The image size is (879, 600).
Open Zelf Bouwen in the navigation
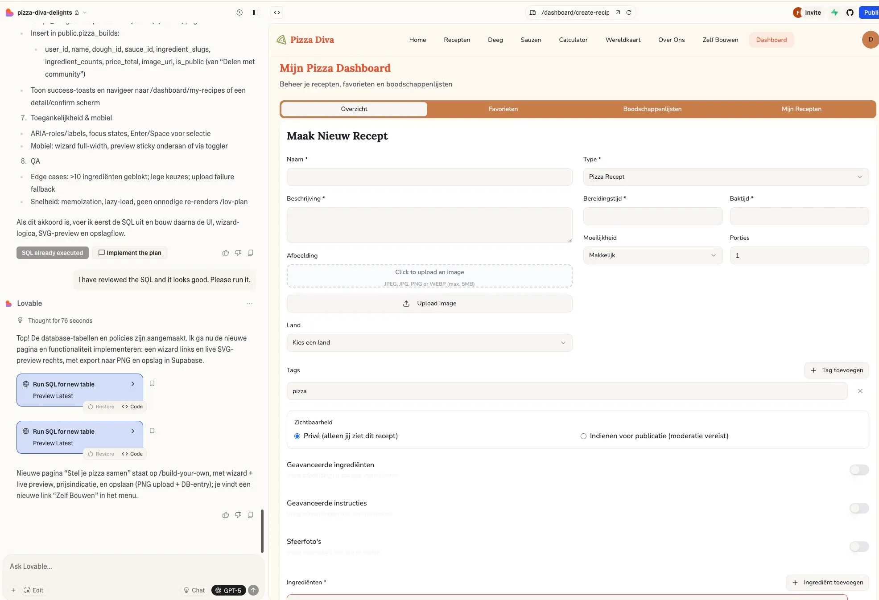720,40
